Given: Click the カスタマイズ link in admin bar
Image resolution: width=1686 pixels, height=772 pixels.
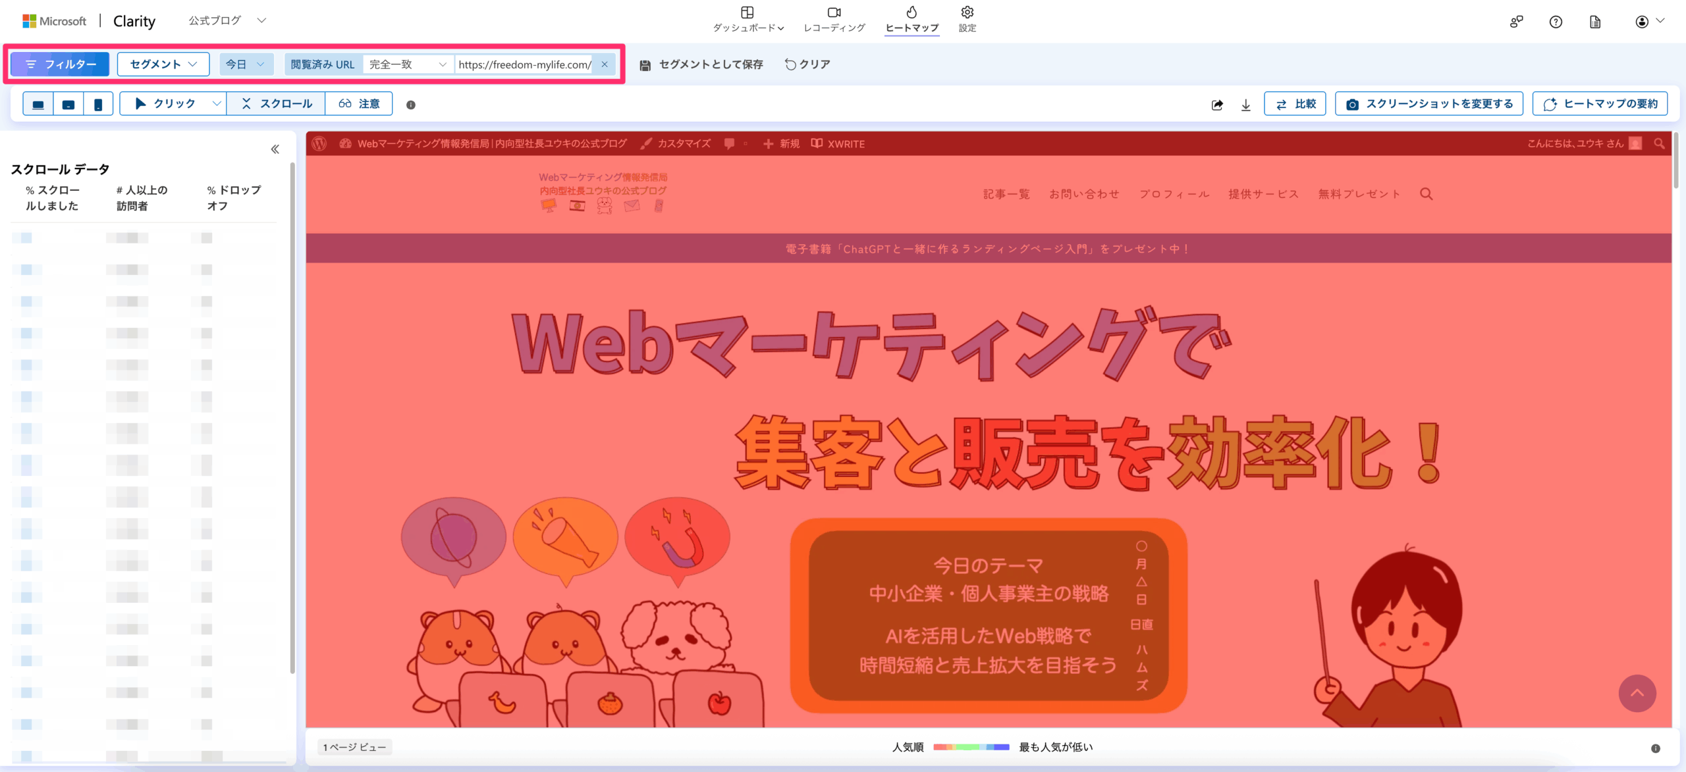Looking at the screenshot, I should (x=676, y=143).
